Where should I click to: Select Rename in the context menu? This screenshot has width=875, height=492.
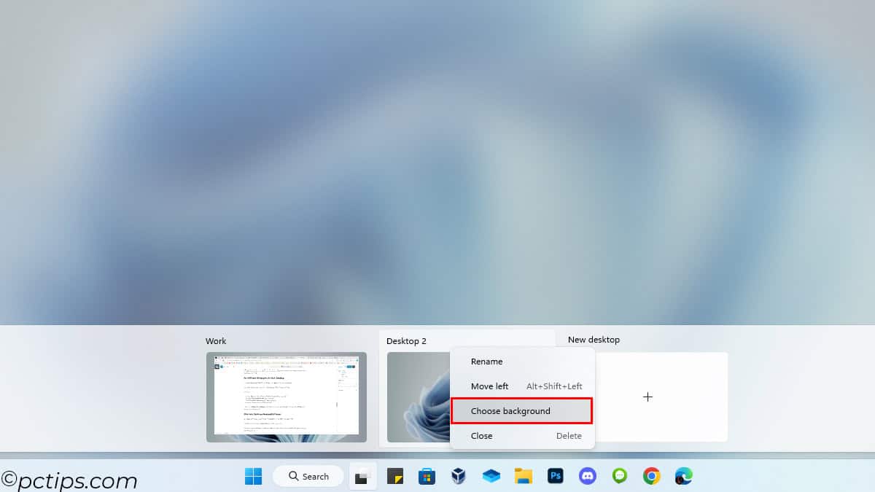[x=522, y=362]
